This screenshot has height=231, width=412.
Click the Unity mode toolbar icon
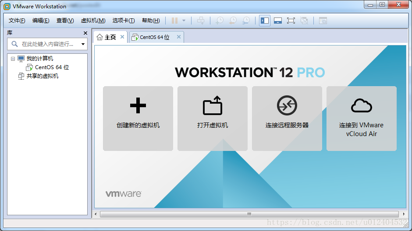pos(304,21)
